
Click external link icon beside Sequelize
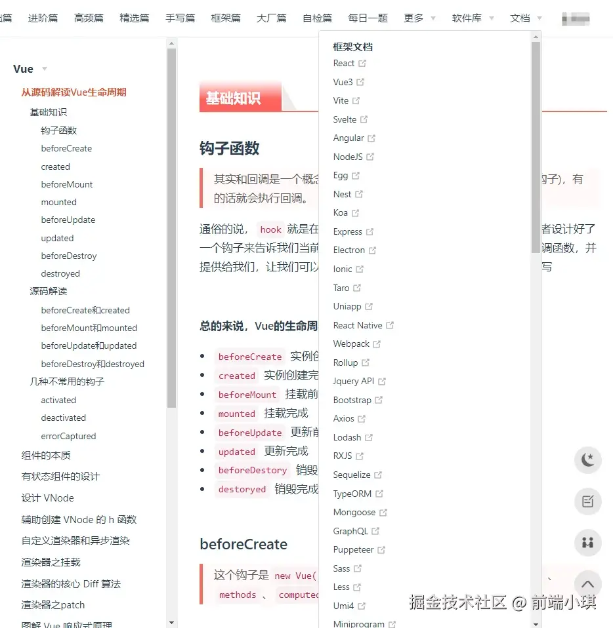click(x=378, y=475)
